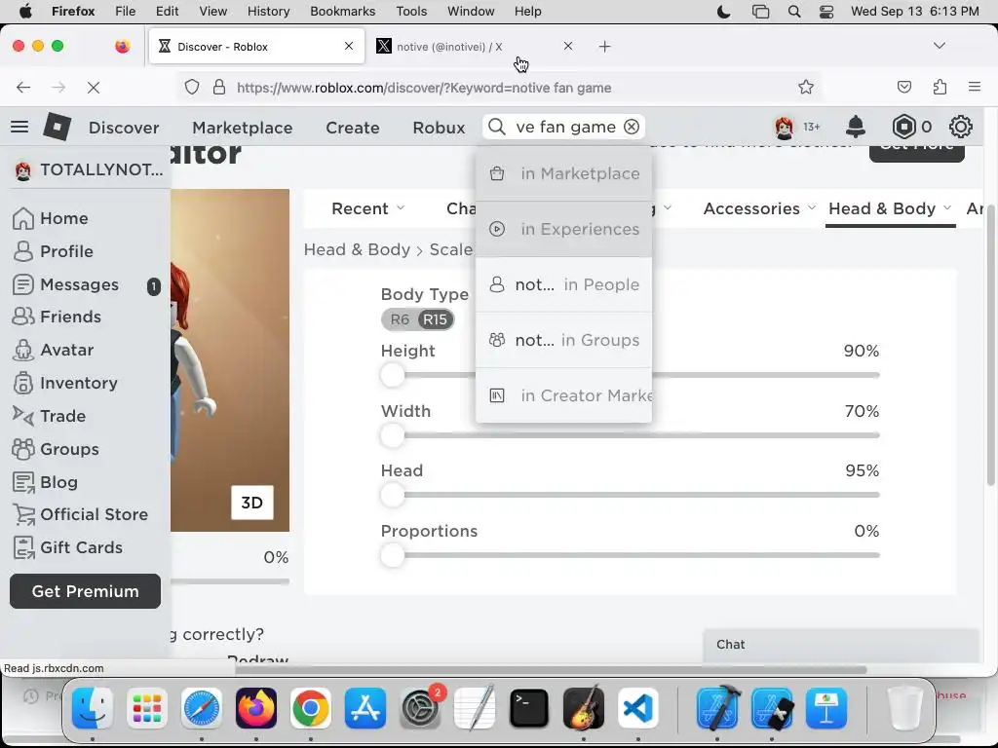
Task: Expand the Head & Body dropdown
Action: point(890,208)
